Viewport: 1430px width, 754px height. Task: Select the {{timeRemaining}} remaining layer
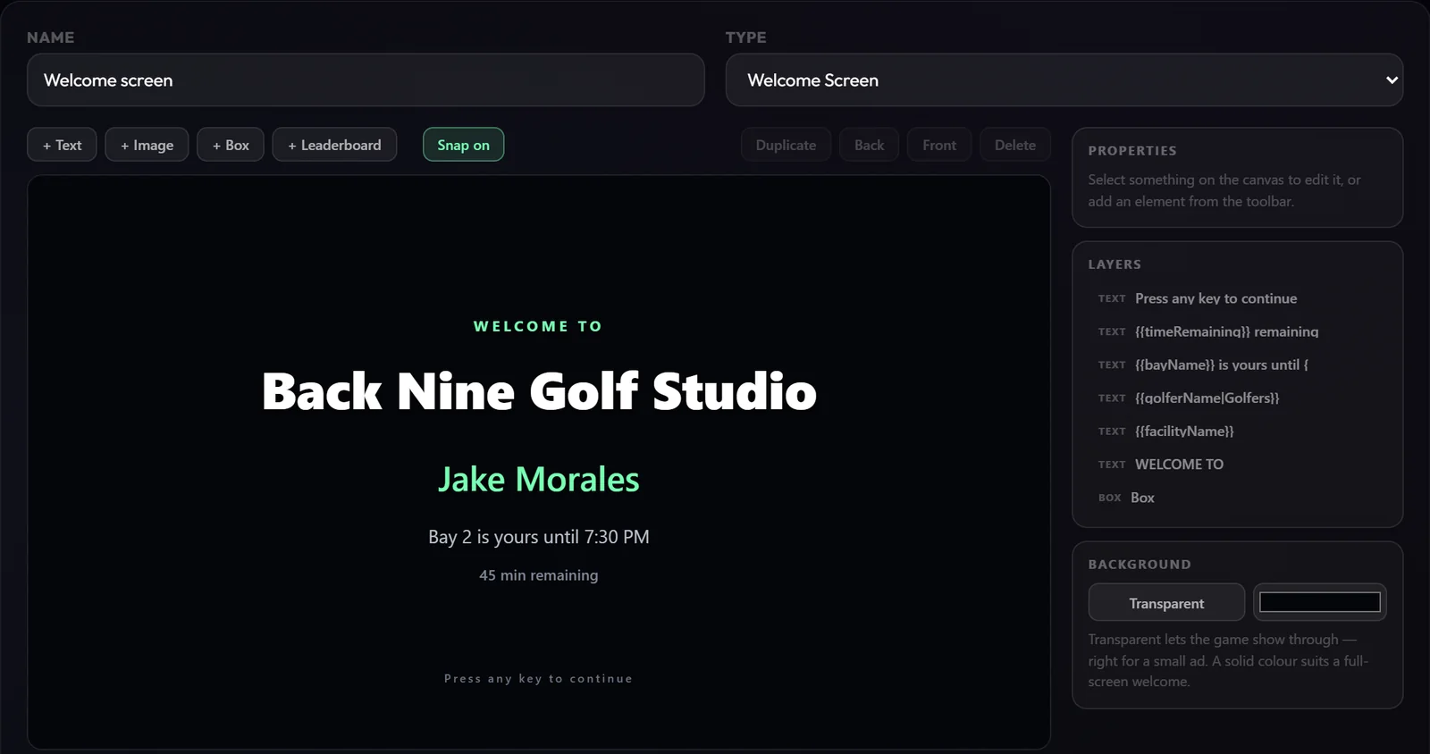tap(1237, 331)
